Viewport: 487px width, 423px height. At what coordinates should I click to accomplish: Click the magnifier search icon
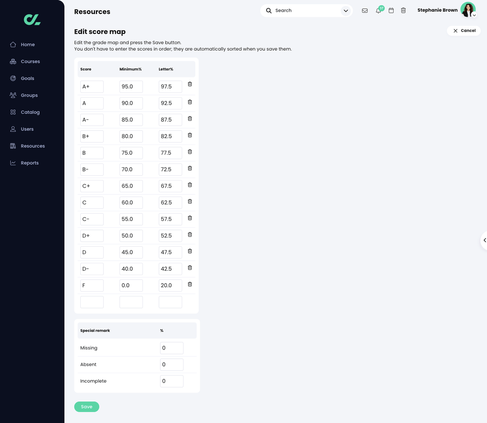269,11
